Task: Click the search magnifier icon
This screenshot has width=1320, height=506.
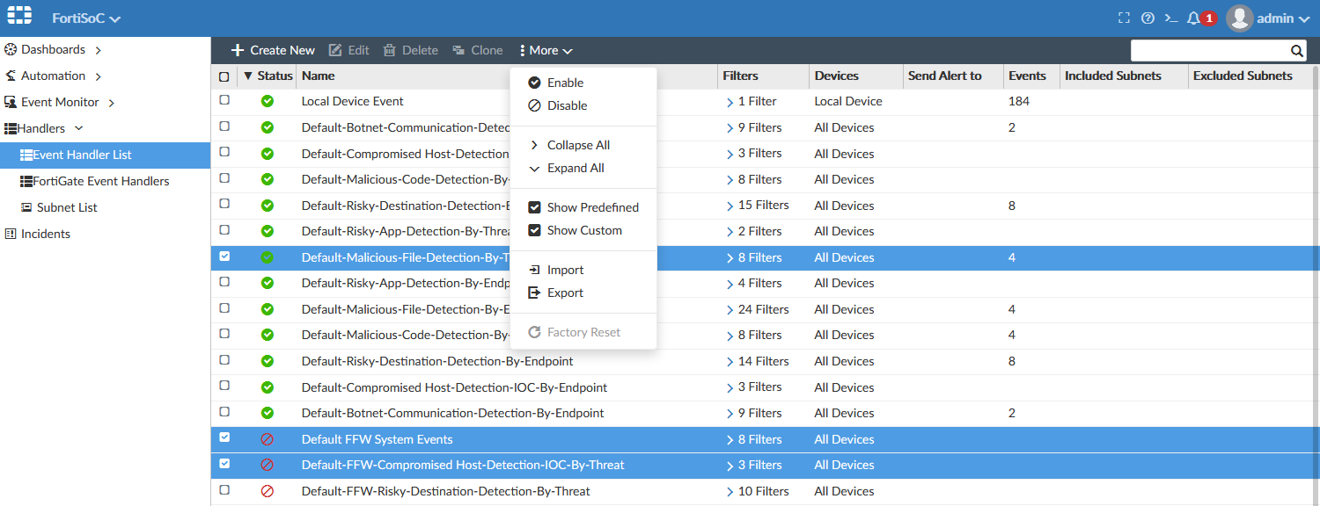Action: click(x=1296, y=50)
